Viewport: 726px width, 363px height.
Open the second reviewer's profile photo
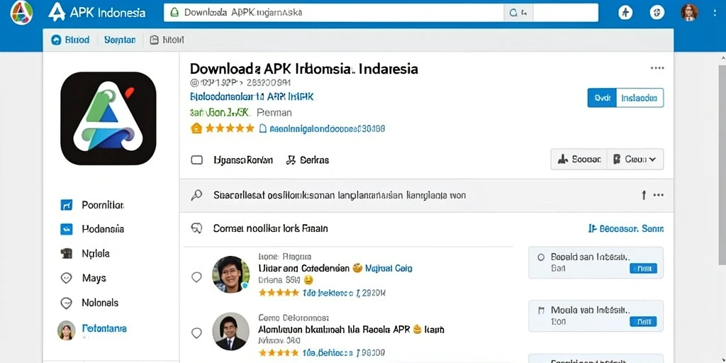pyautogui.click(x=230, y=331)
